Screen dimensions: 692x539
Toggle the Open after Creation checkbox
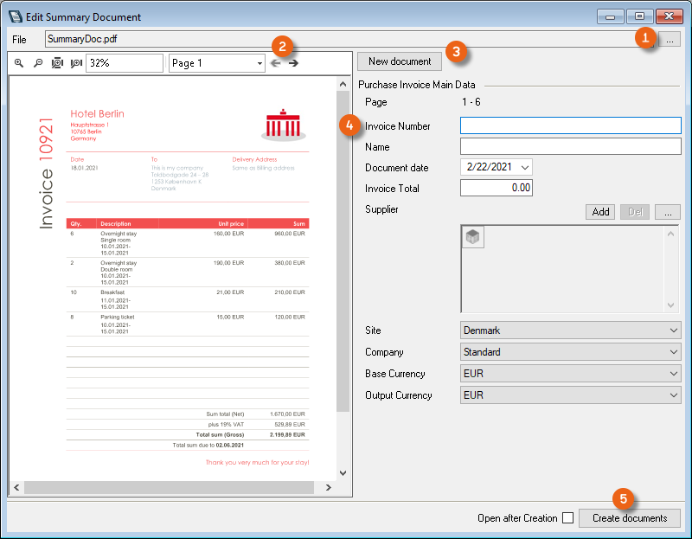click(567, 518)
